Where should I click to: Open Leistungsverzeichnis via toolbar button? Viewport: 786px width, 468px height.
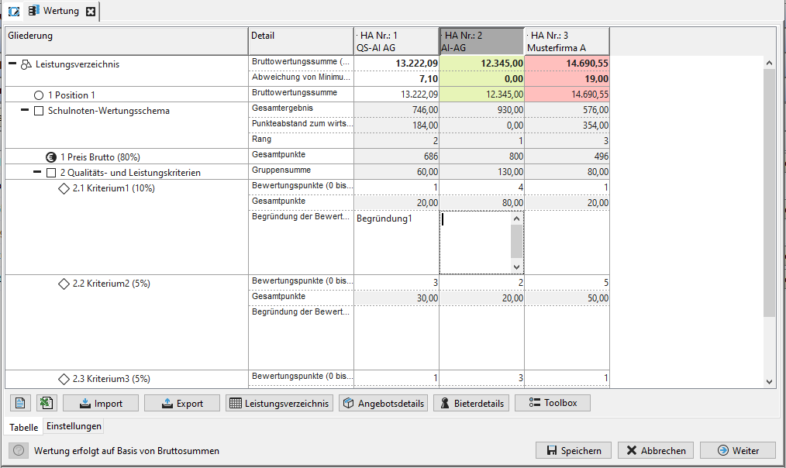279,403
